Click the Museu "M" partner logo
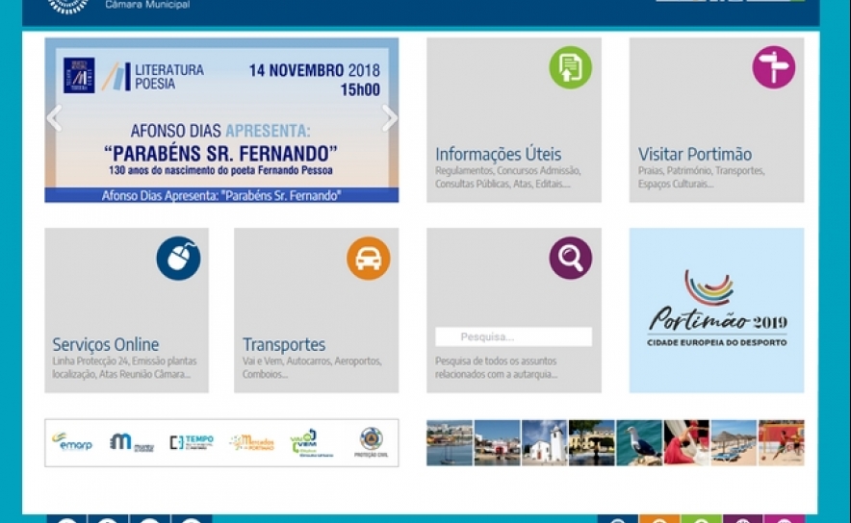Image resolution: width=851 pixels, height=523 pixels. point(131,442)
